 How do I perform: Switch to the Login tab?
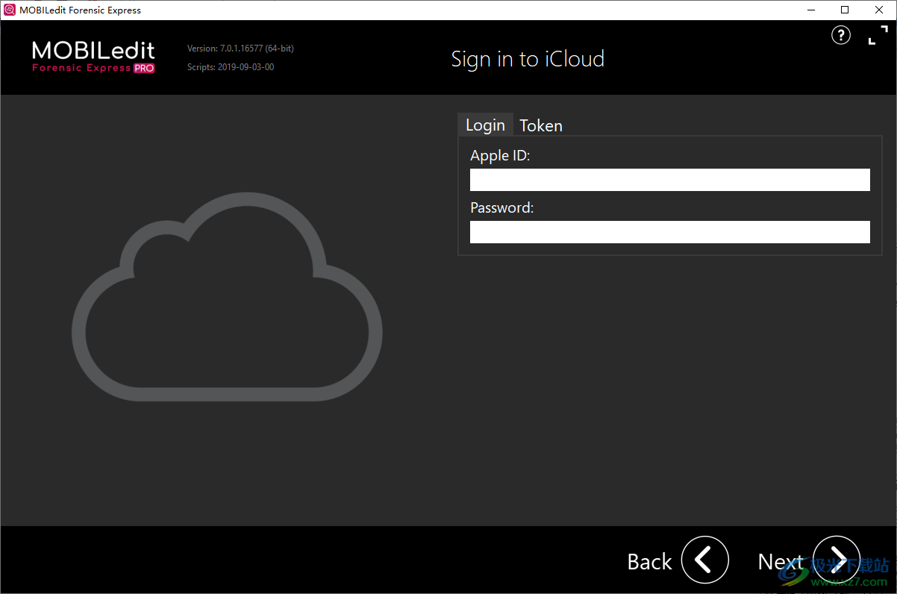(x=486, y=125)
